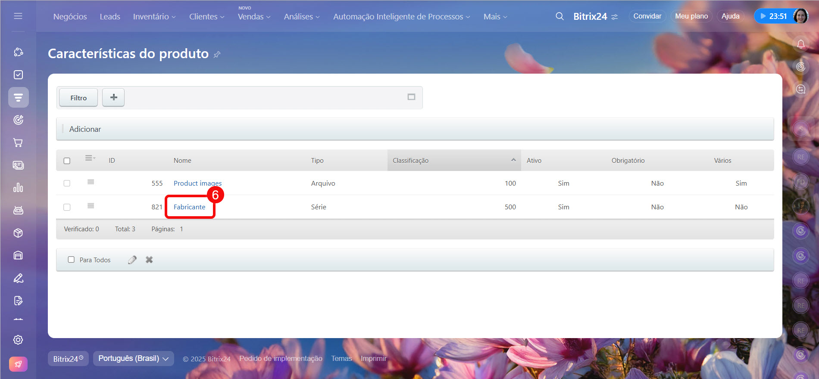This screenshot has width=819, height=379.
Task: Click the pencil edit icon in bottom bar
Action: [132, 260]
